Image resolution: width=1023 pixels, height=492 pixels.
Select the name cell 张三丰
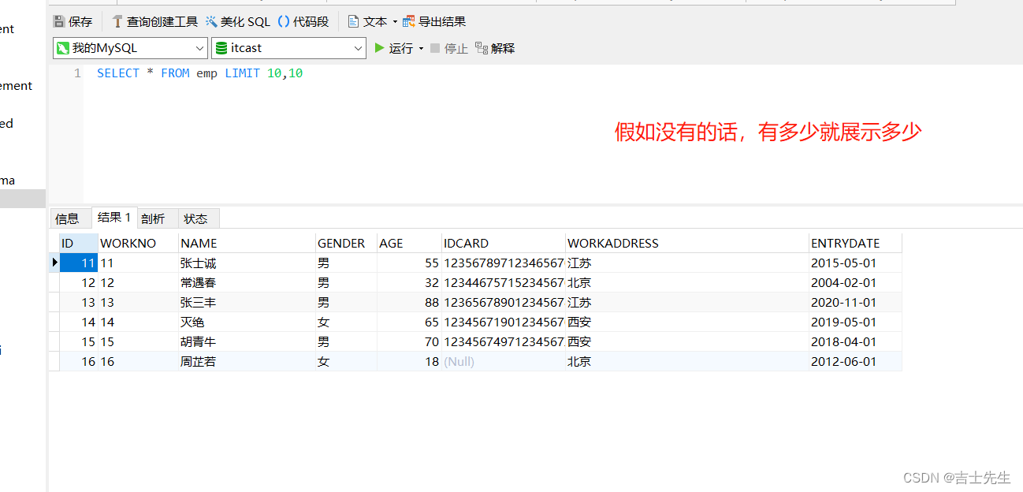pyautogui.click(x=247, y=302)
